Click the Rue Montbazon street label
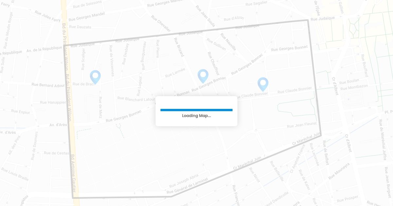 (354, 87)
